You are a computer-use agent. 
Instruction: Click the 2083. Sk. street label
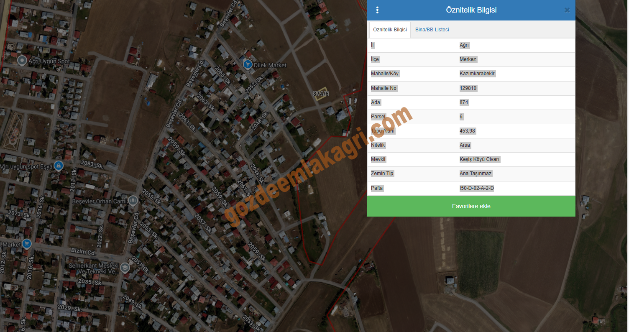(x=92, y=164)
